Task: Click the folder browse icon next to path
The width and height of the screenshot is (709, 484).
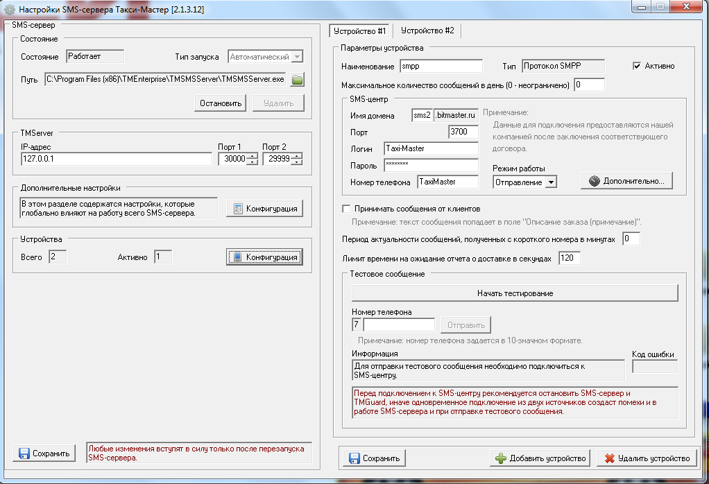Action: tap(297, 80)
